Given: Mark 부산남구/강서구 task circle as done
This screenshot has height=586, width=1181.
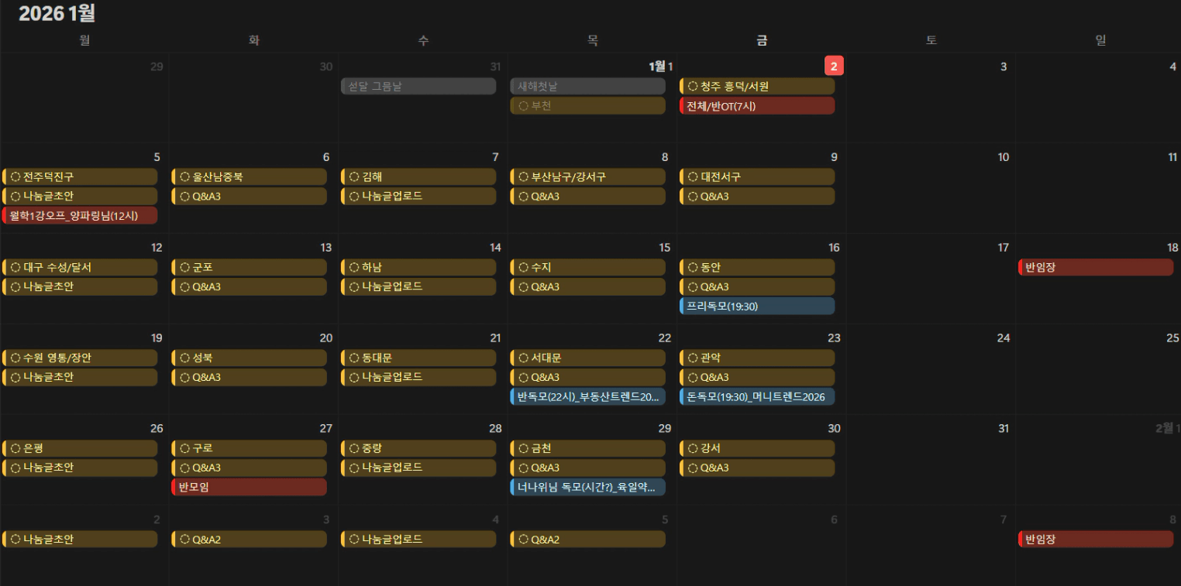Looking at the screenshot, I should (523, 177).
